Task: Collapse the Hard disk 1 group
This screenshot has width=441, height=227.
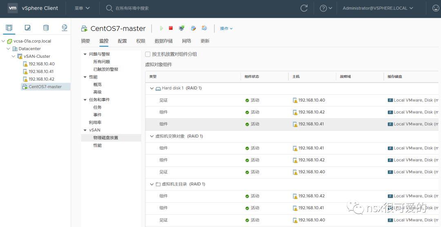Action: pos(152,88)
